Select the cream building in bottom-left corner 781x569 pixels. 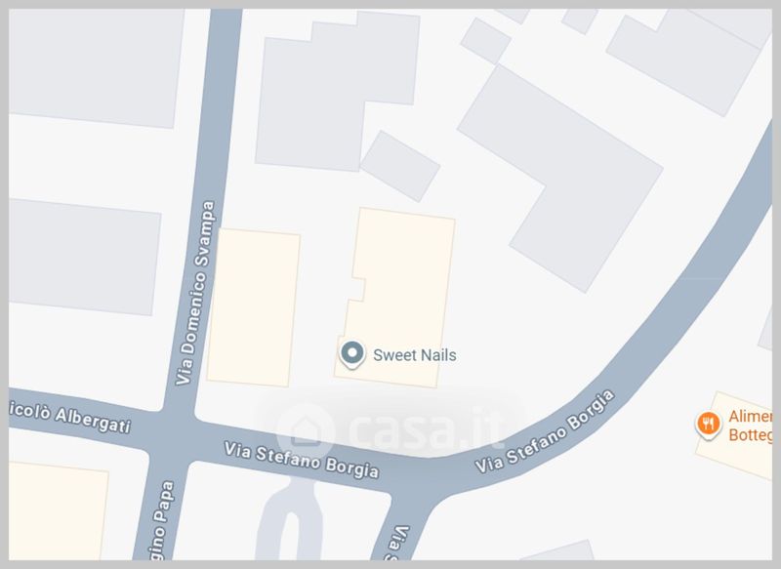(x=59, y=511)
